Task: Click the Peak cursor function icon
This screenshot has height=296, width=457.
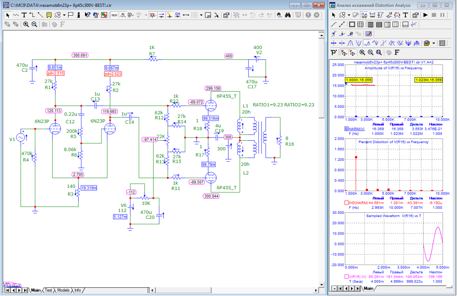Action: [351, 43]
